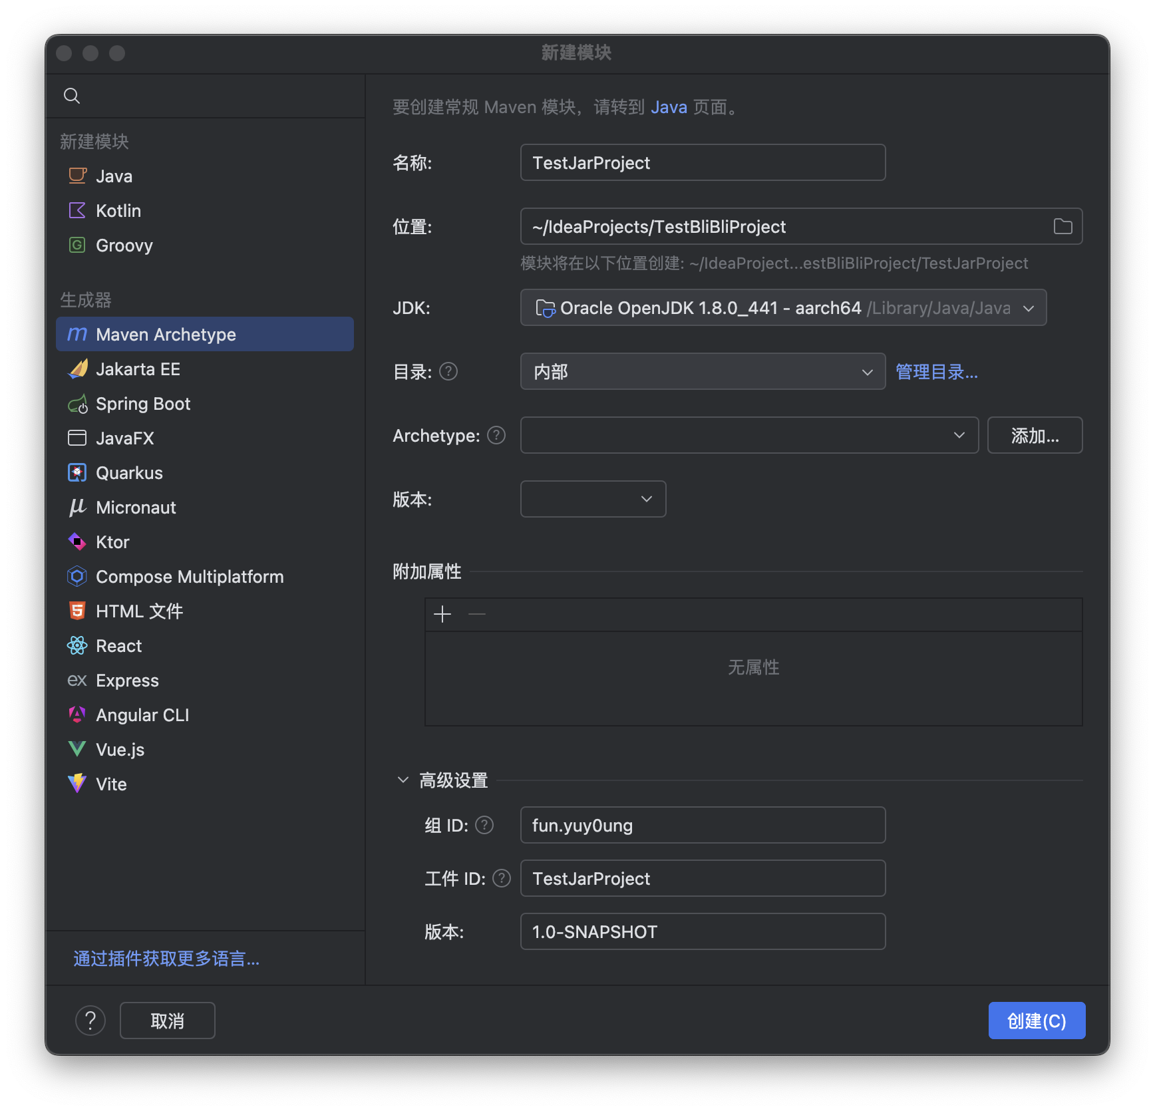The width and height of the screenshot is (1155, 1111).
Task: Click the round help button at bottom left
Action: (90, 1021)
